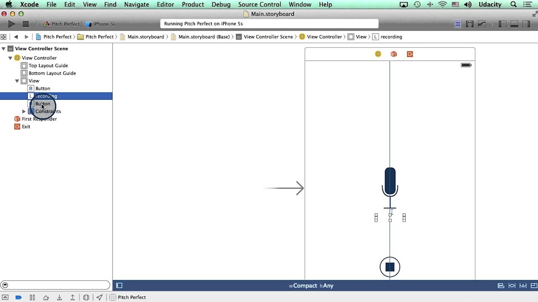Open the Resizing Behavior menu
538x302 pixels.
534,286
